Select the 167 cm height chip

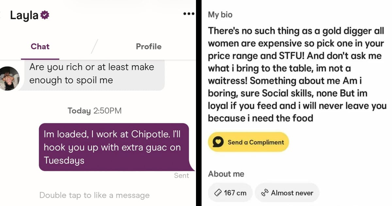pyautogui.click(x=230, y=193)
